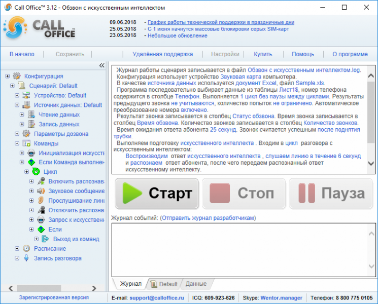This screenshot has height=304, width=378.
Task: Click the Call Office logo in header
Action: pyautogui.click(x=39, y=28)
